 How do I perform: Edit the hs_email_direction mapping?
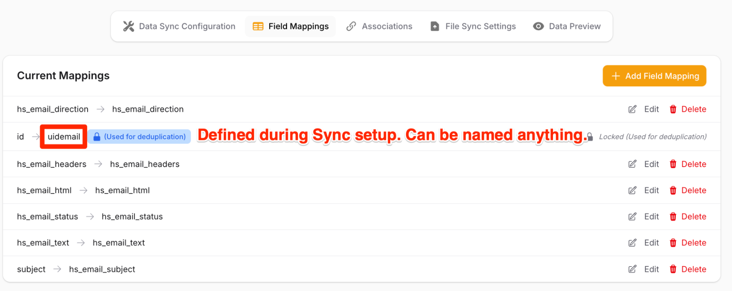click(x=644, y=109)
